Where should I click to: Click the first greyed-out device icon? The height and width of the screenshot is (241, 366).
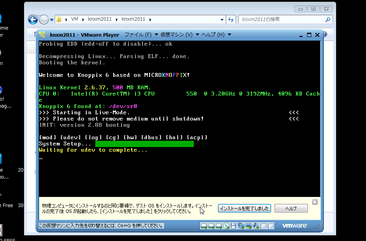coord(263,226)
